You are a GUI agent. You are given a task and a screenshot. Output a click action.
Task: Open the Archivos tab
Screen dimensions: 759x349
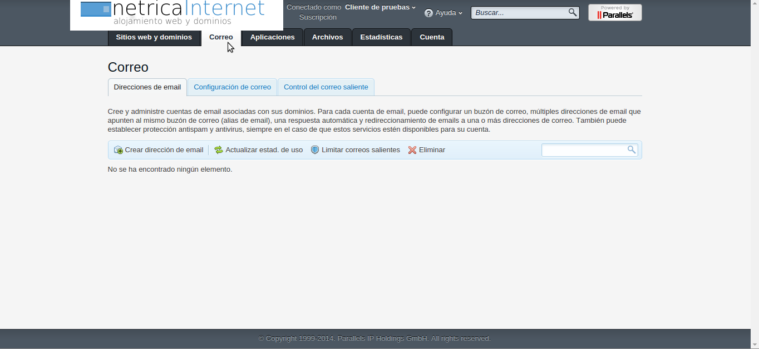[x=328, y=37]
